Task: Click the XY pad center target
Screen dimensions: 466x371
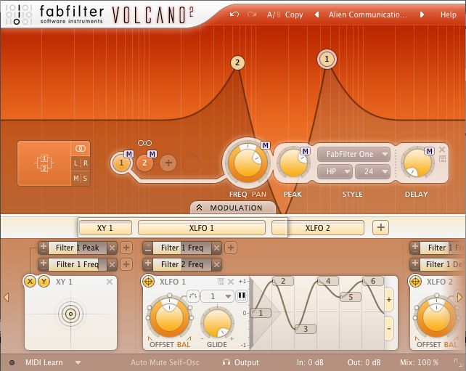Action: coord(70,314)
